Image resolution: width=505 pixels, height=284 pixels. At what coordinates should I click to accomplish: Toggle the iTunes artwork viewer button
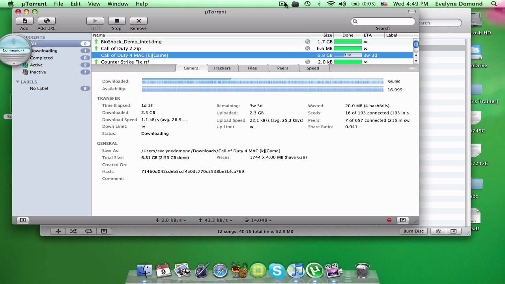104,231
